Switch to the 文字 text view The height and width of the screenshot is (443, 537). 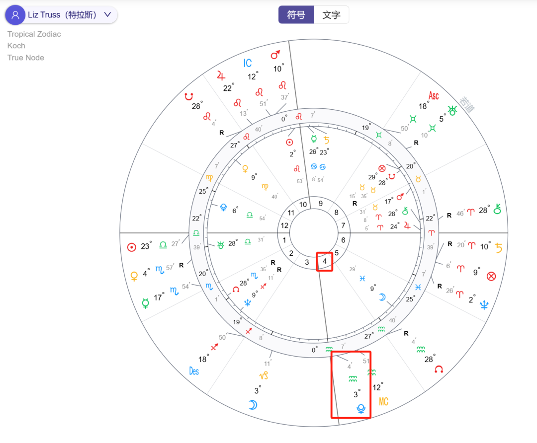[x=331, y=15]
